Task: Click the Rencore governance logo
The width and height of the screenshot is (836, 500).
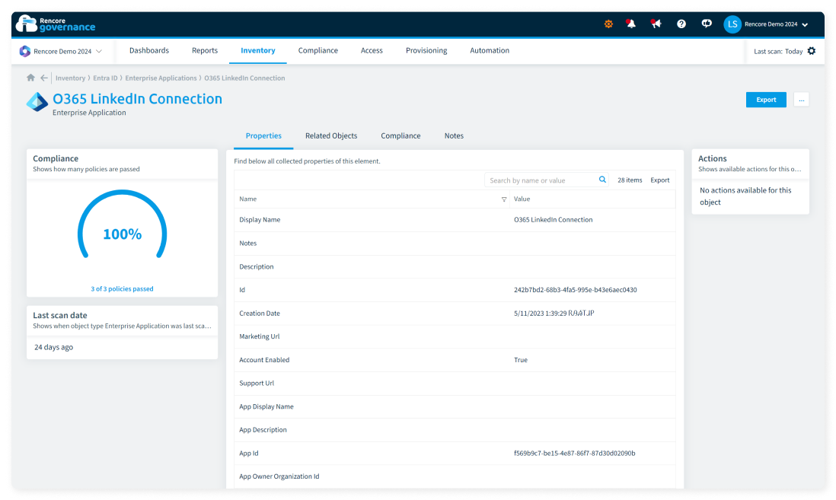Action: 56,24
